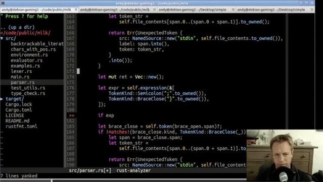Open type_check.rs in file tree
The image size is (323, 182).
click(x=28, y=93)
